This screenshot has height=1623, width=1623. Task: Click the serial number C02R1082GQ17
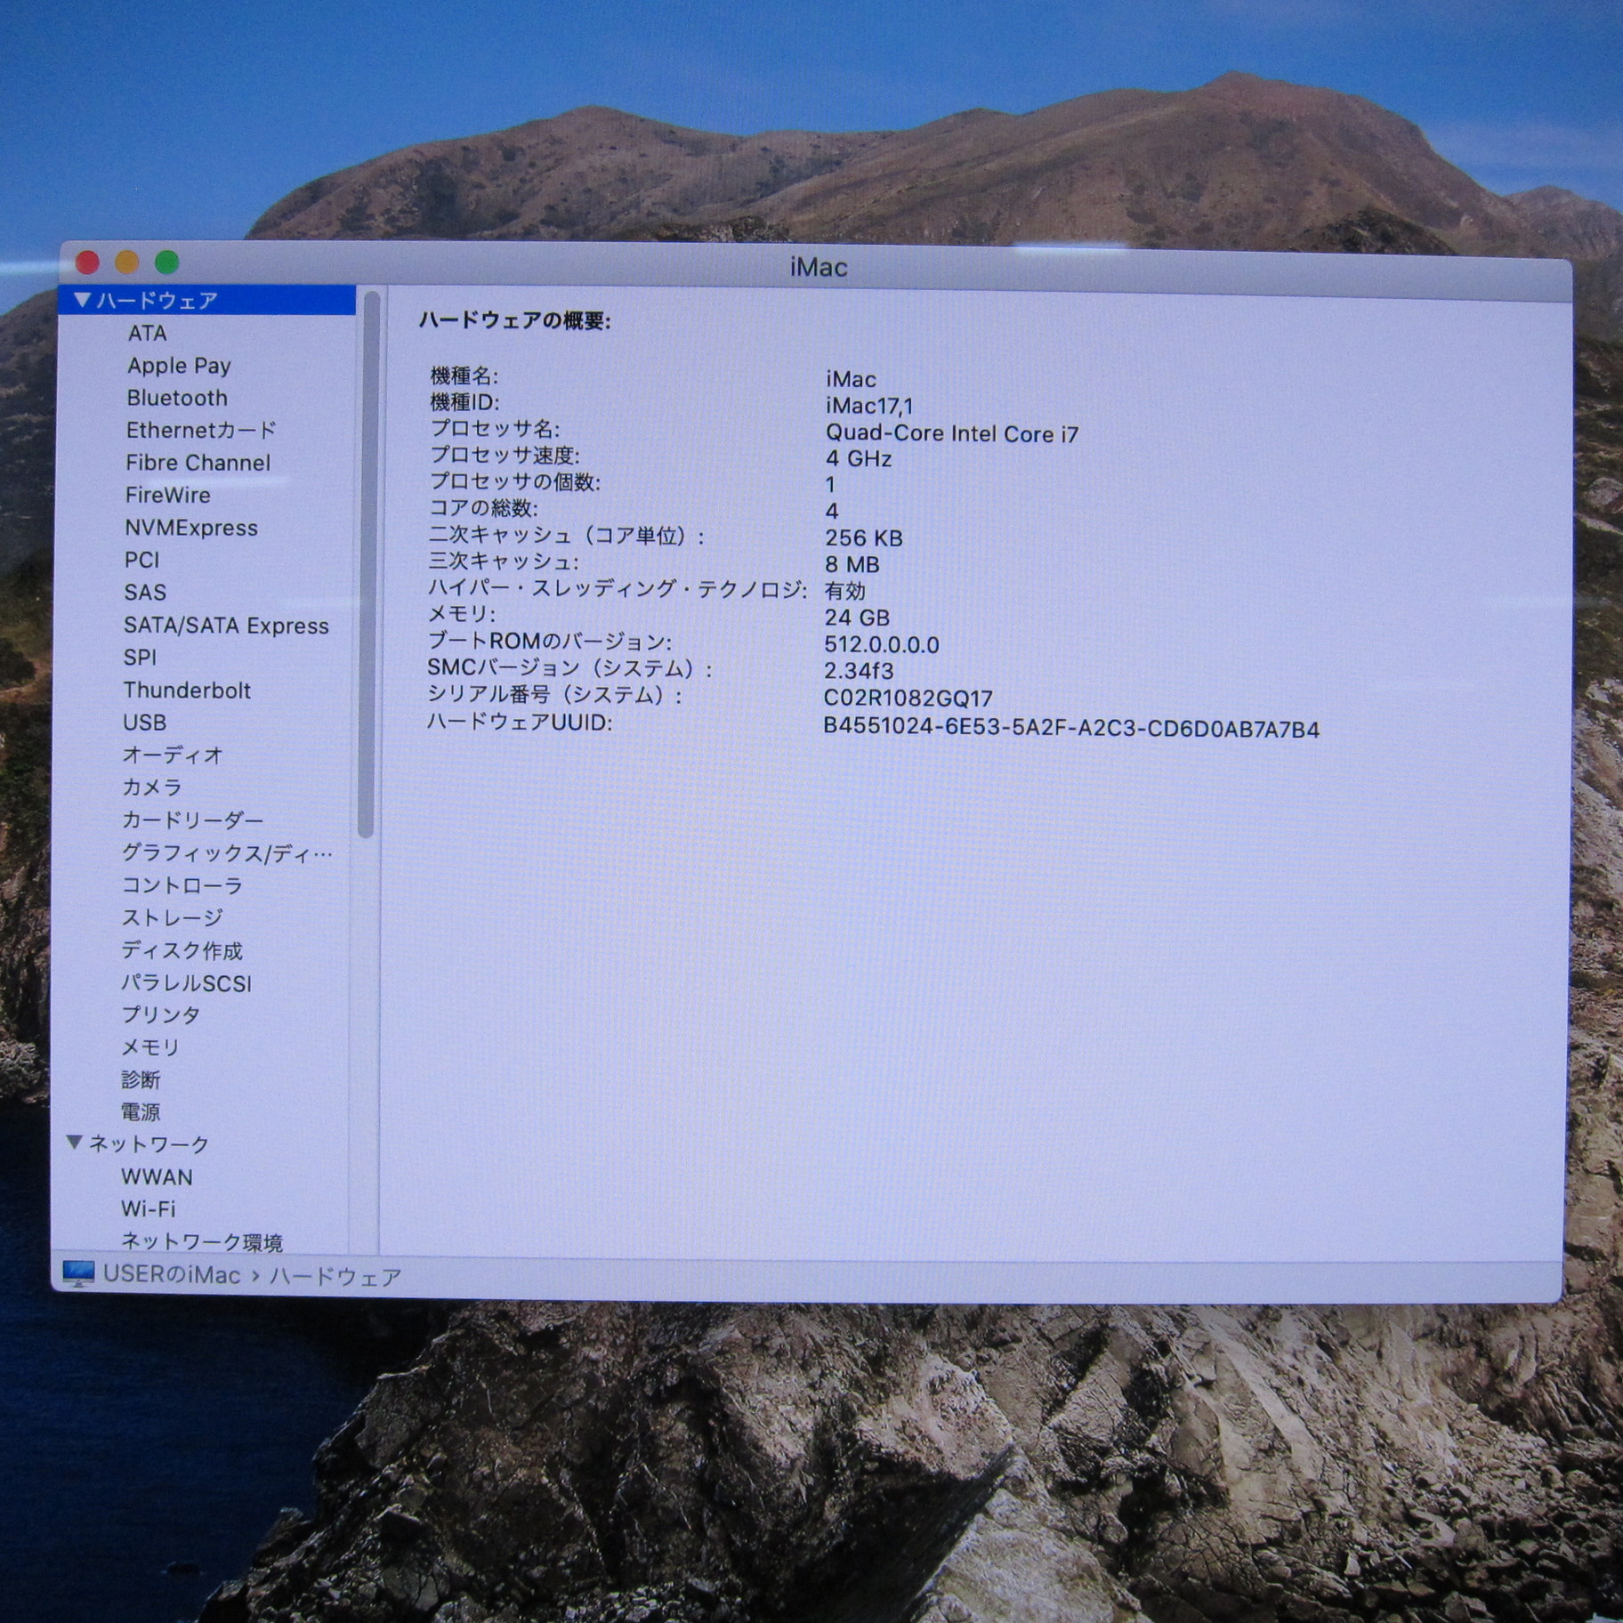tap(908, 698)
